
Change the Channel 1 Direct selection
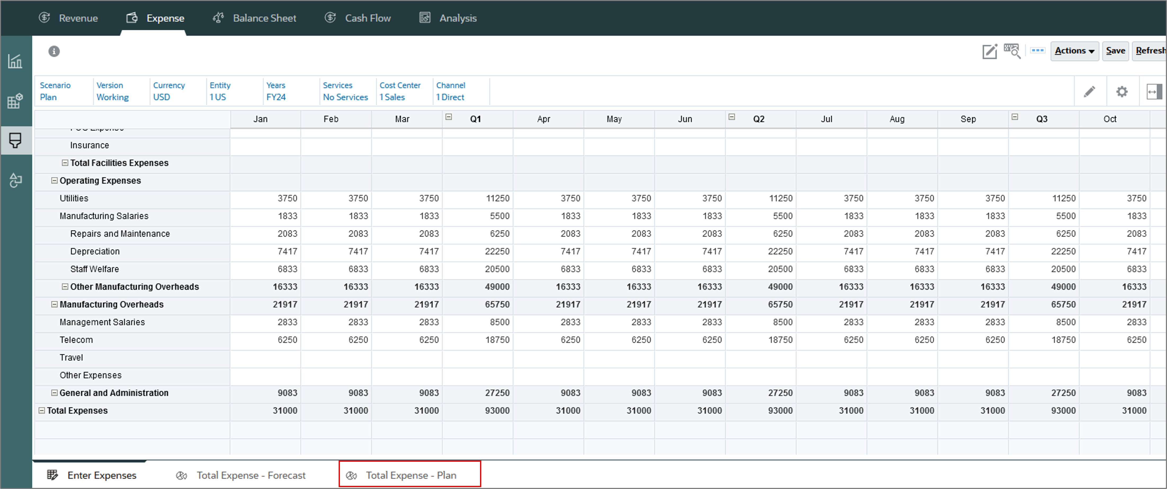tap(450, 91)
